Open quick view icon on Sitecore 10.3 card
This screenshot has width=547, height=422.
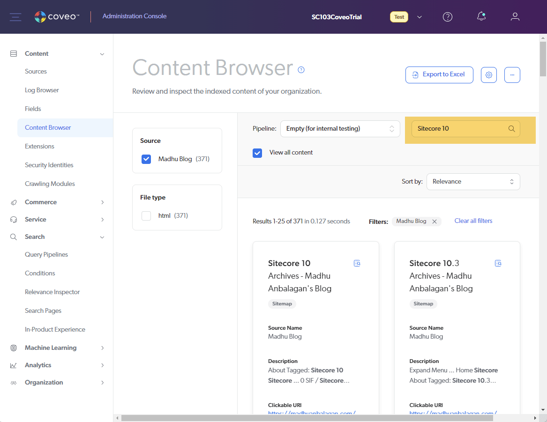pyautogui.click(x=498, y=264)
